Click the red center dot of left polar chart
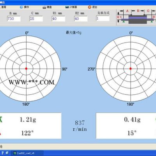 pyautogui.click(x=26, y=69)
